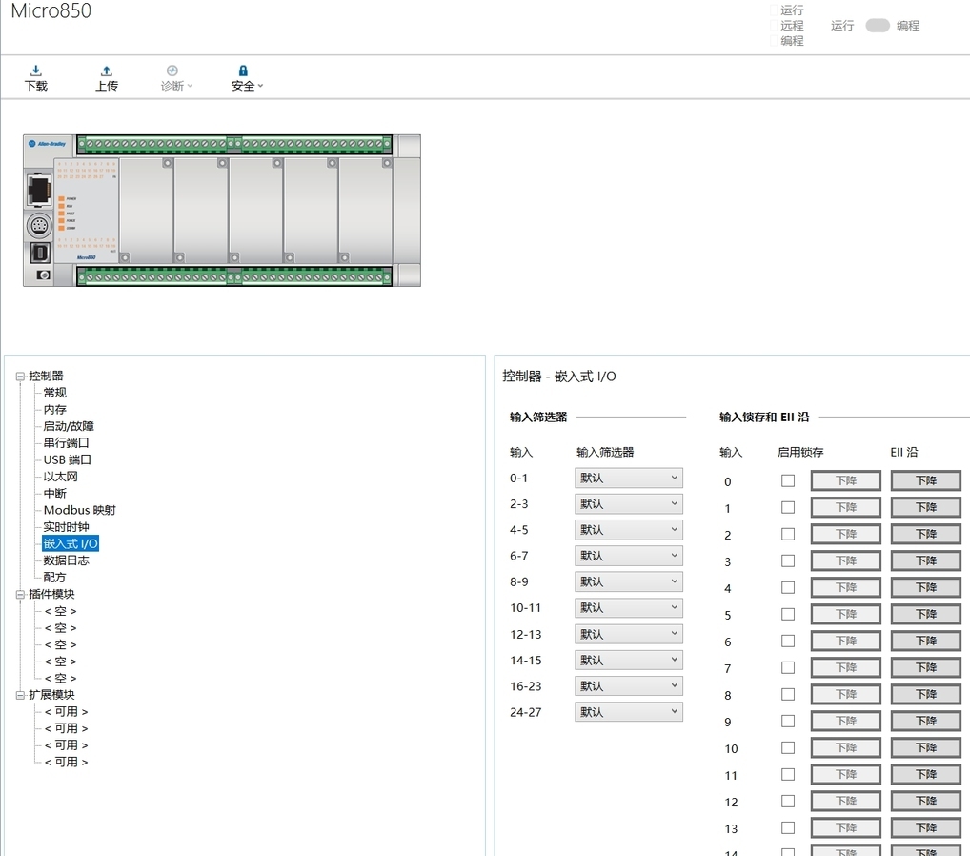Enable latch checkbox for input 1
This screenshot has height=856, width=970.
click(x=787, y=507)
